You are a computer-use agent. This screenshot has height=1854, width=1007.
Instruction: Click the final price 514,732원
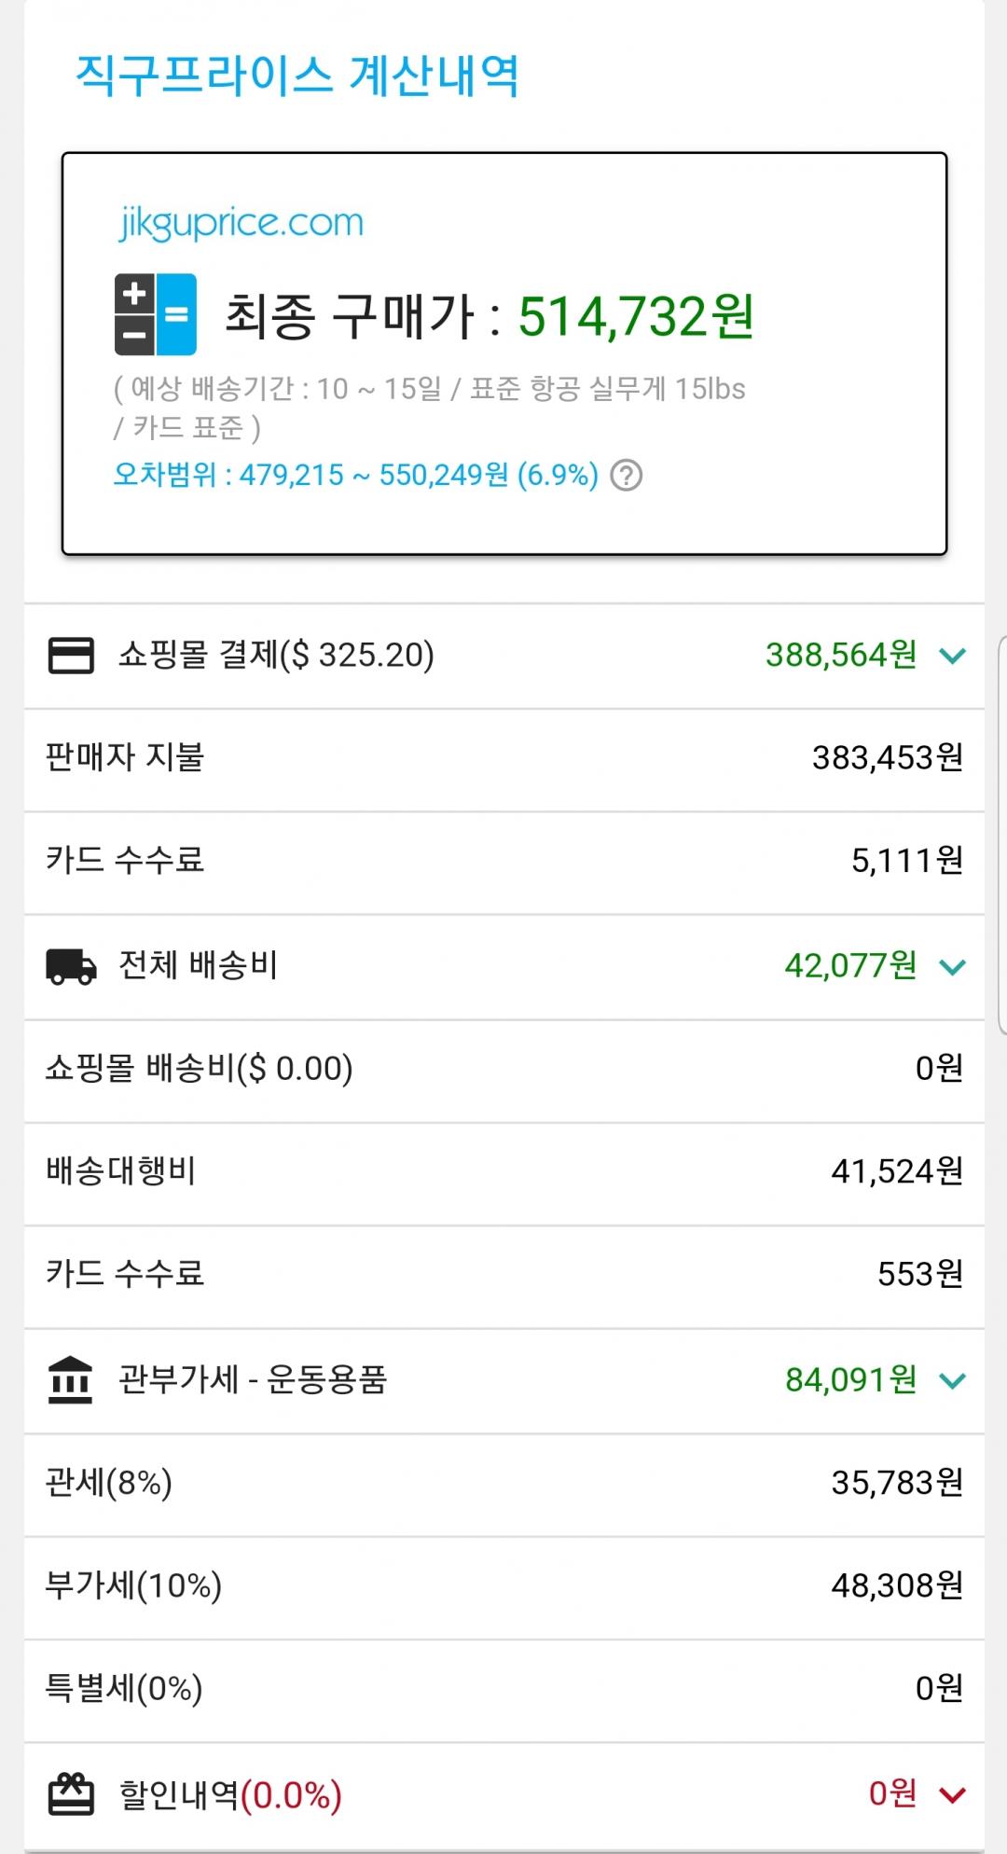tap(635, 317)
